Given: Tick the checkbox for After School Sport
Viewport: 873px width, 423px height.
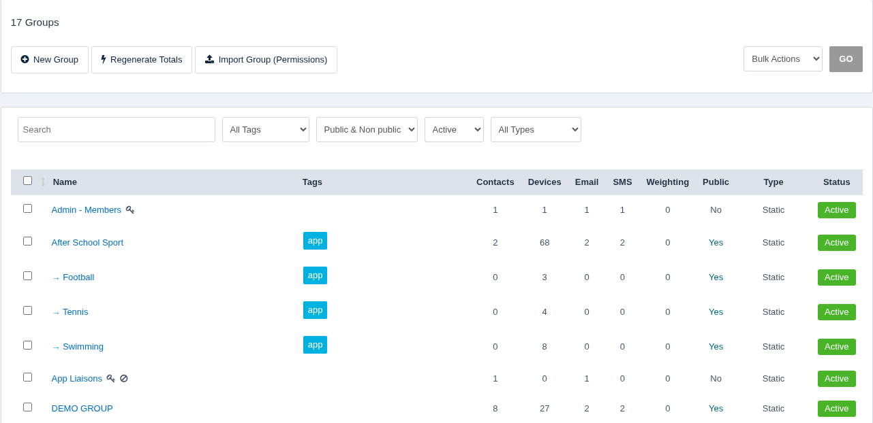Looking at the screenshot, I should click(x=27, y=241).
